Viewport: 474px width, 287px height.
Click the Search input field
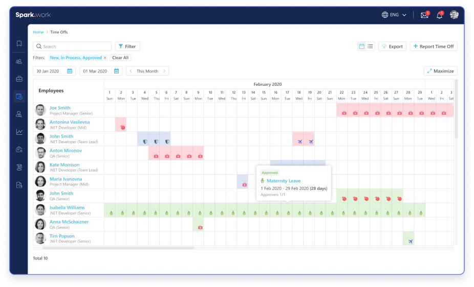tap(72, 46)
